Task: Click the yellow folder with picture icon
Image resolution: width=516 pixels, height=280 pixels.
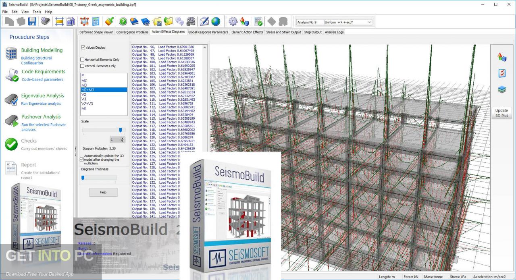Action: 157,21
